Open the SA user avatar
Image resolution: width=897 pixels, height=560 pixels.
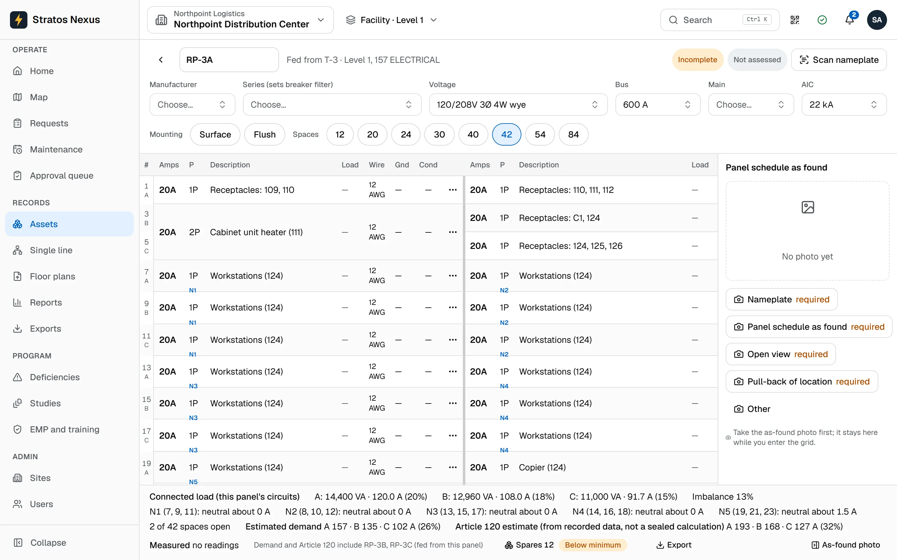point(877,20)
